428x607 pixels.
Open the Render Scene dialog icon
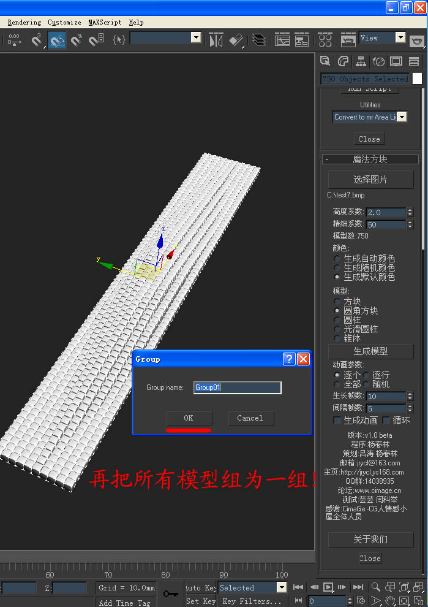coord(348,40)
